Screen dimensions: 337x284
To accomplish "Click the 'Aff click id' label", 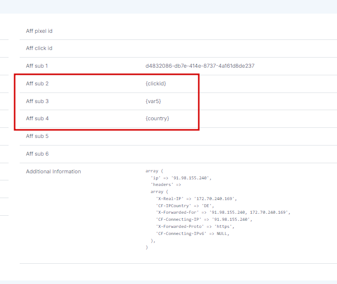I will pos(39,48).
